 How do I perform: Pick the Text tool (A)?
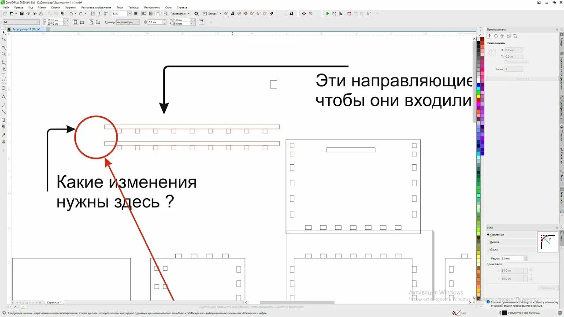point(4,96)
